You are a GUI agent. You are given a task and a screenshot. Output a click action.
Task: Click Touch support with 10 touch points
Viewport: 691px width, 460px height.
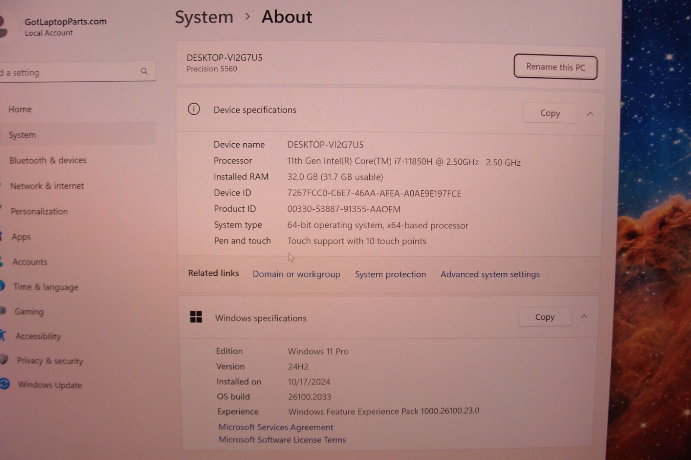[x=357, y=241]
